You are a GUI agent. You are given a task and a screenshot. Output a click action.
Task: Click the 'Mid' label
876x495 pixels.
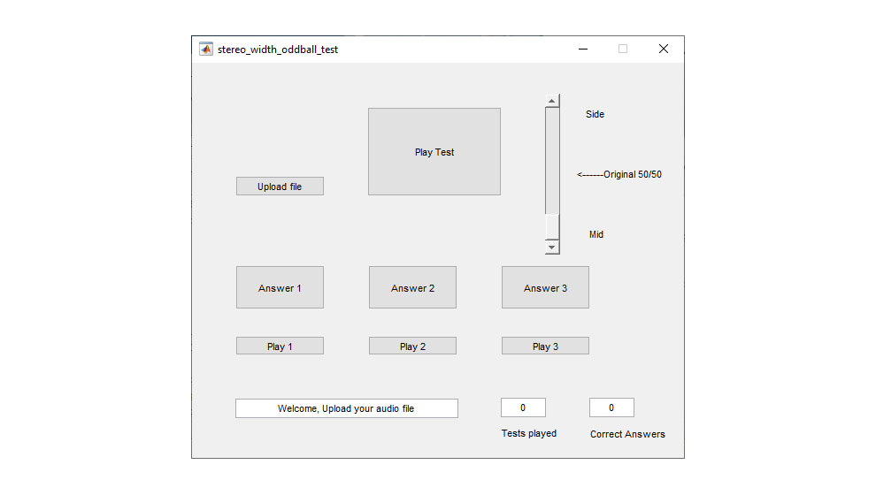(596, 235)
